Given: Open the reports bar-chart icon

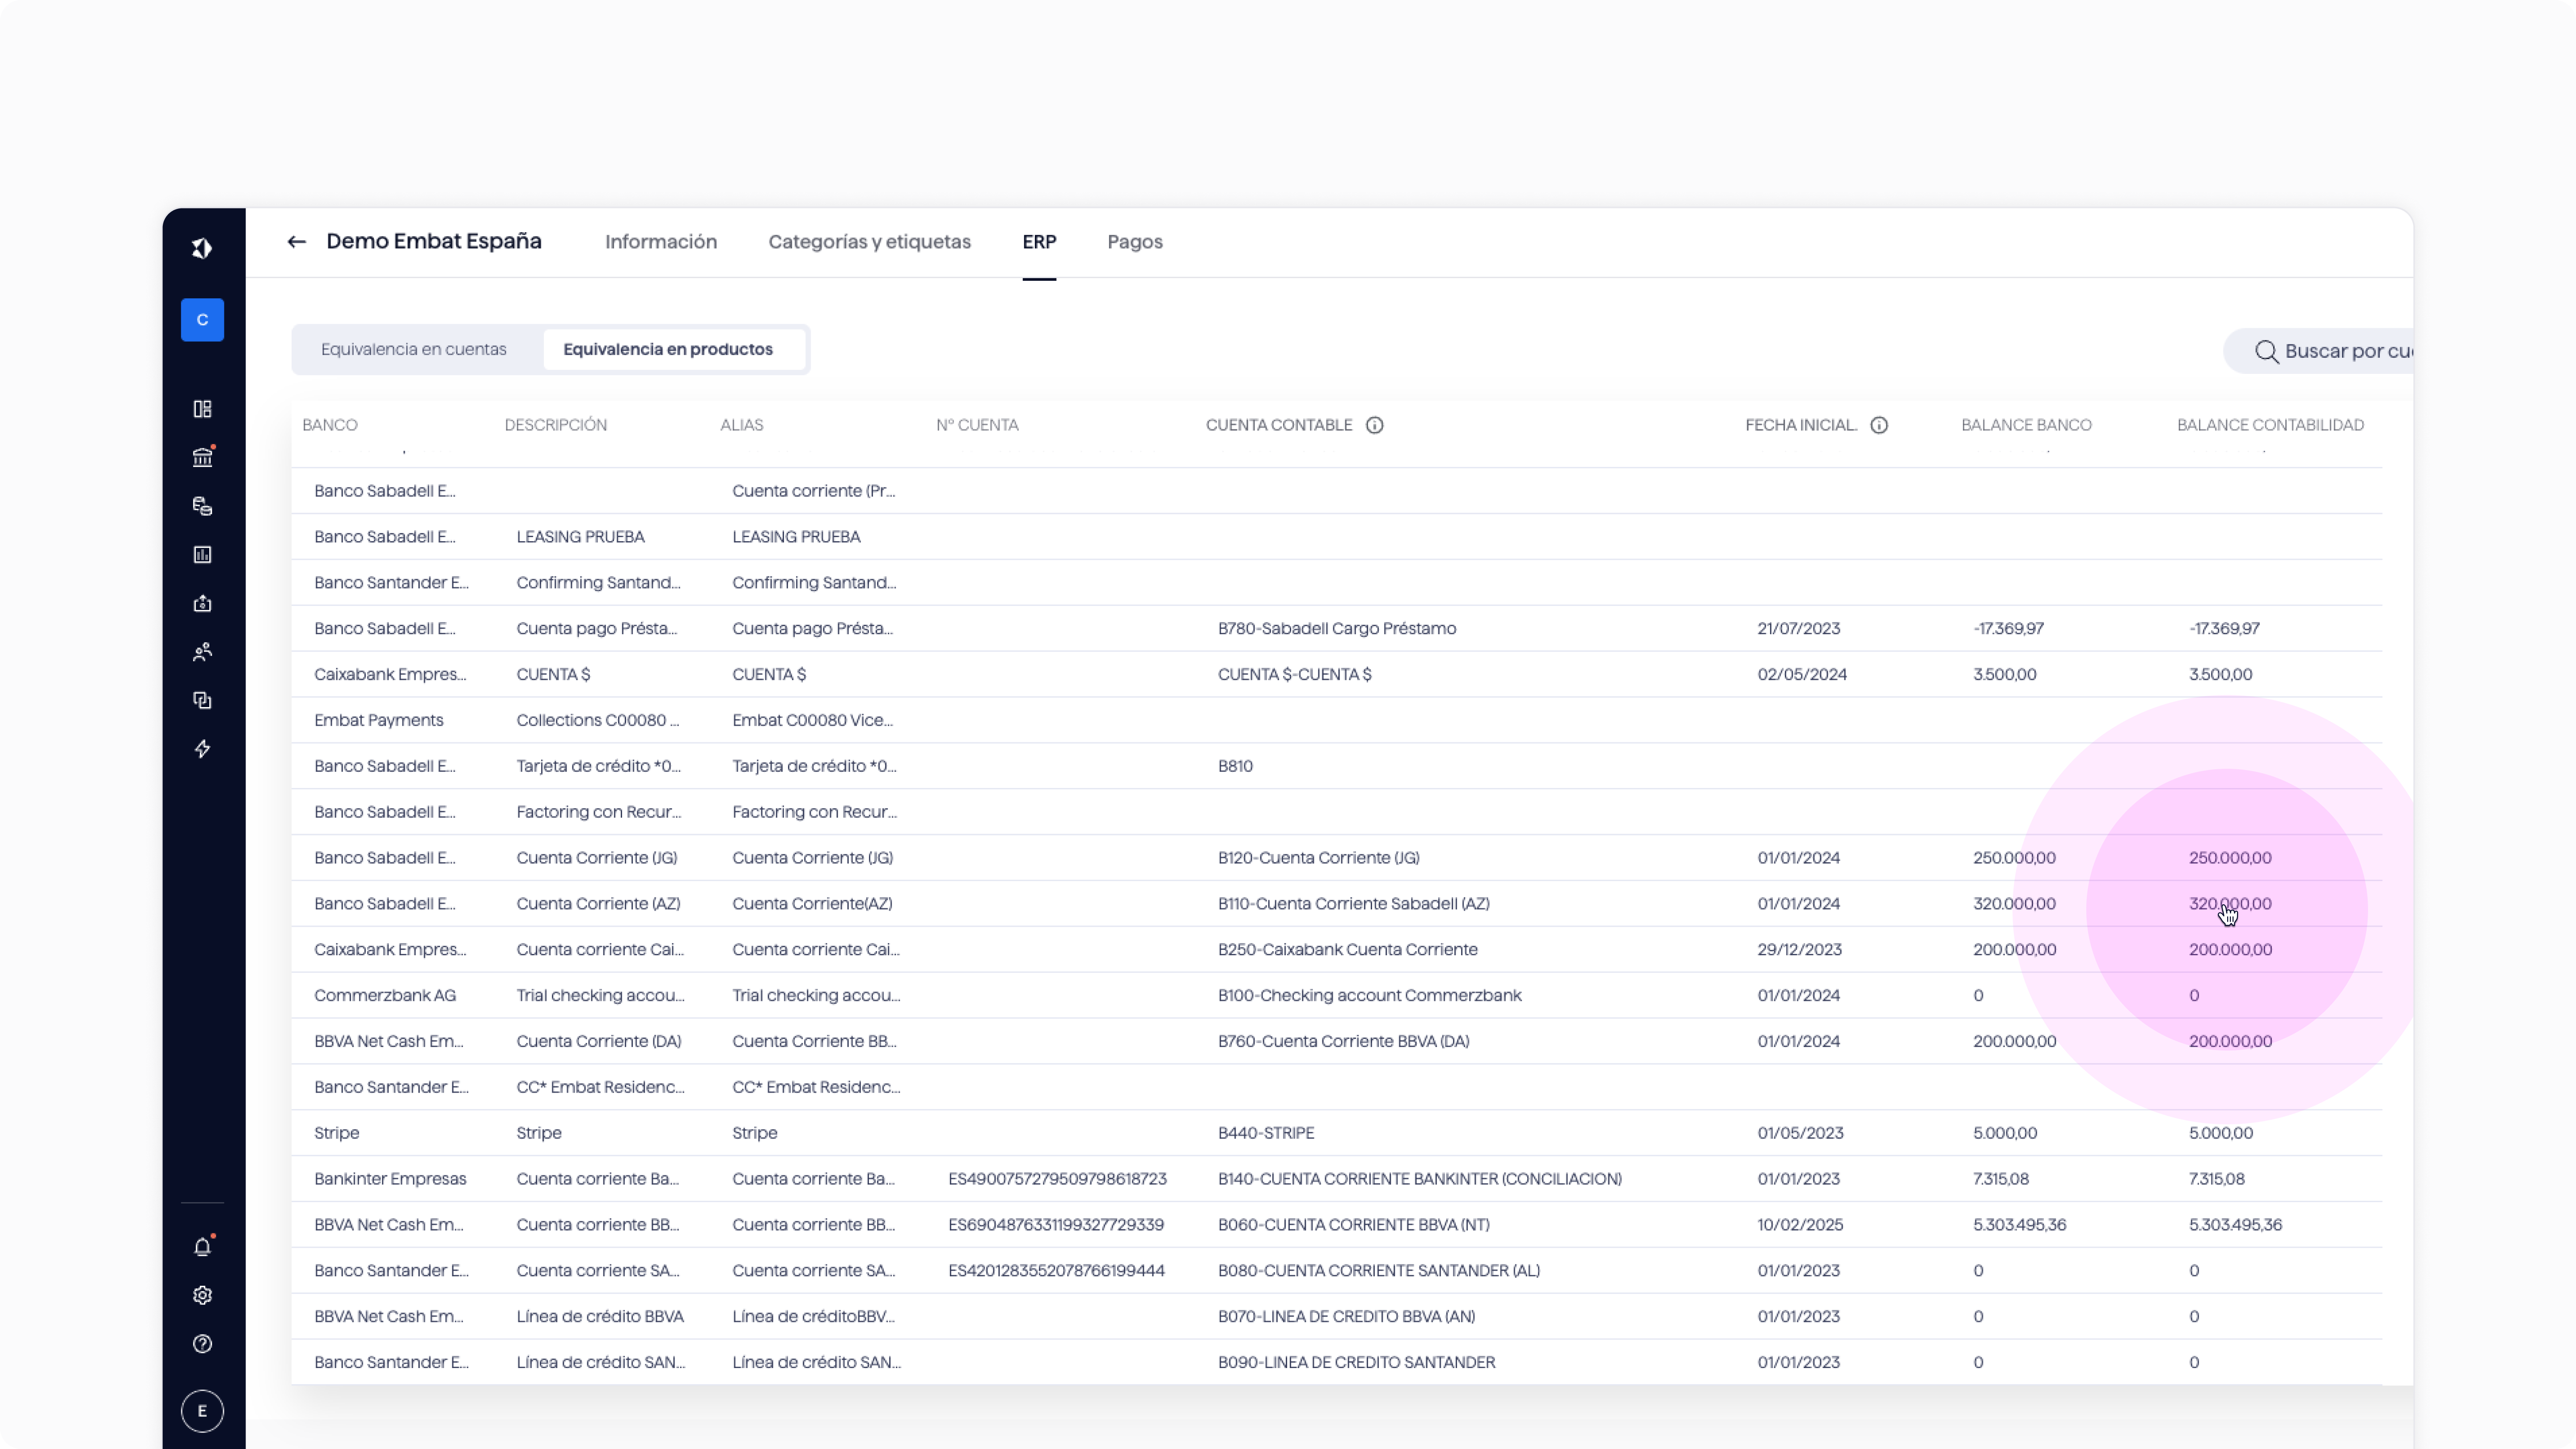Looking at the screenshot, I should 202,555.
